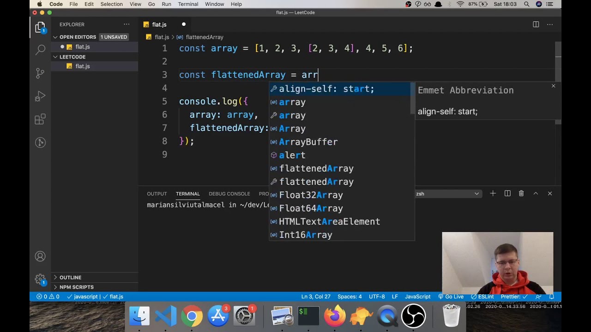591x332 pixels.
Task: Close the terminal panel
Action: [x=550, y=194]
